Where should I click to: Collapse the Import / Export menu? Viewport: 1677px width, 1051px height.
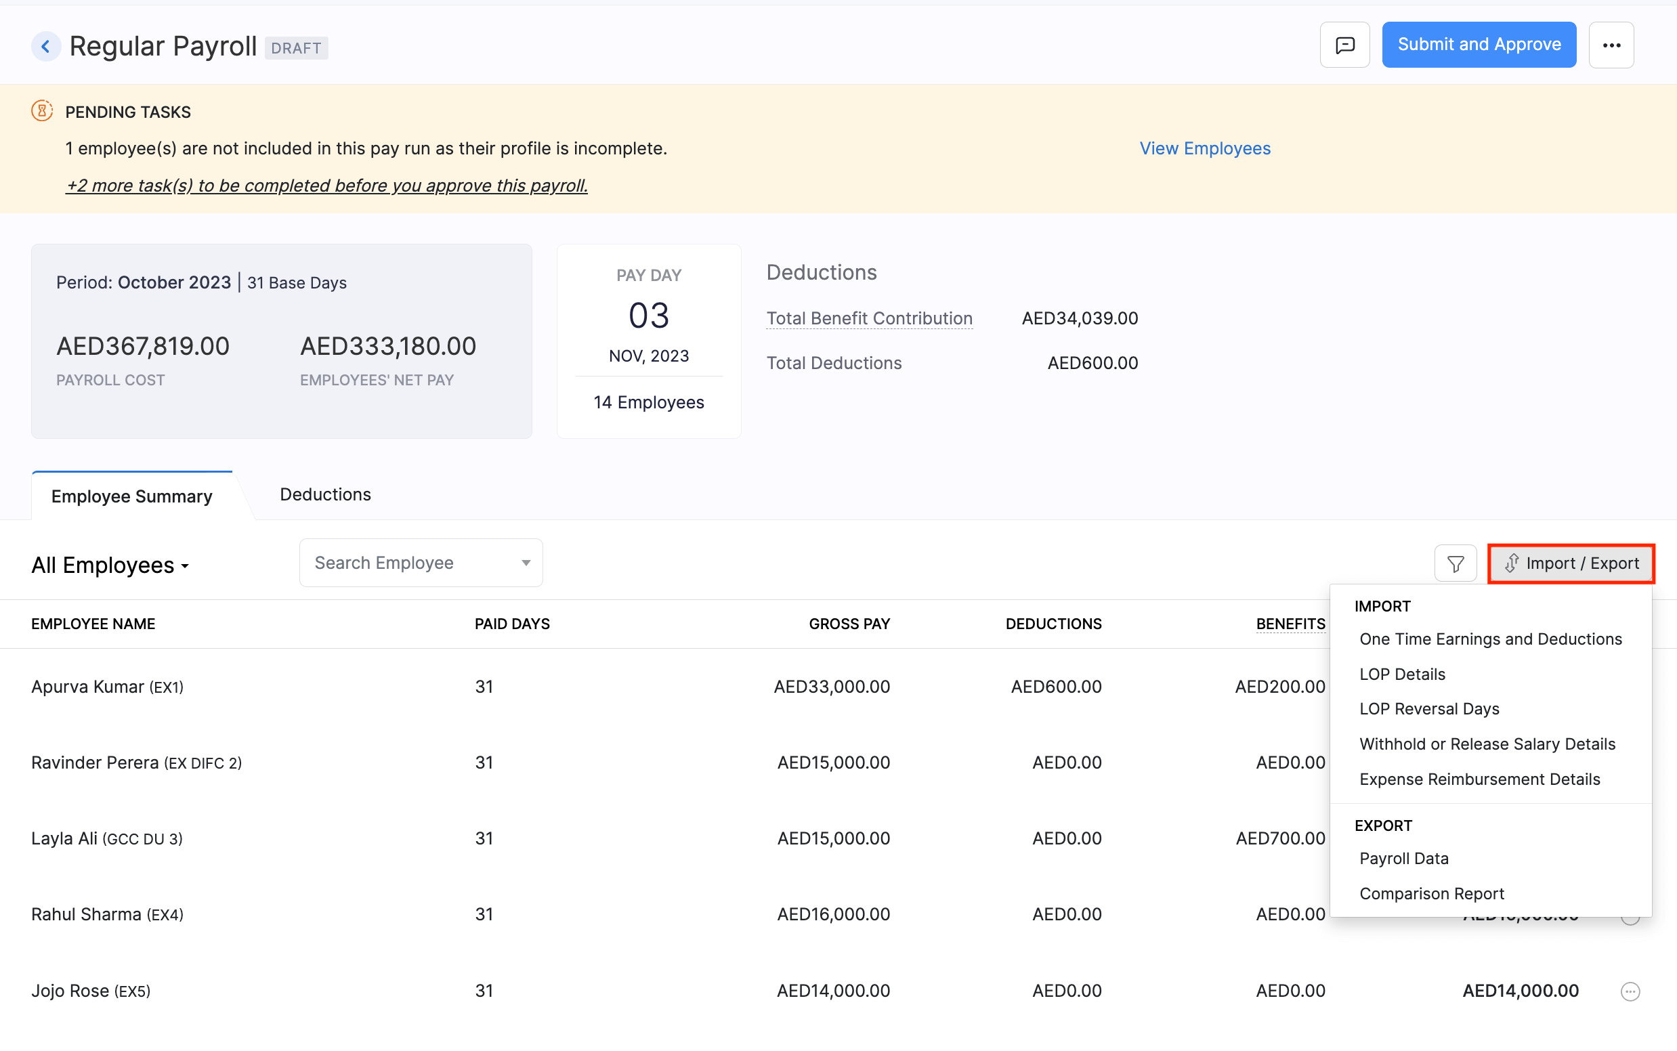[1570, 563]
